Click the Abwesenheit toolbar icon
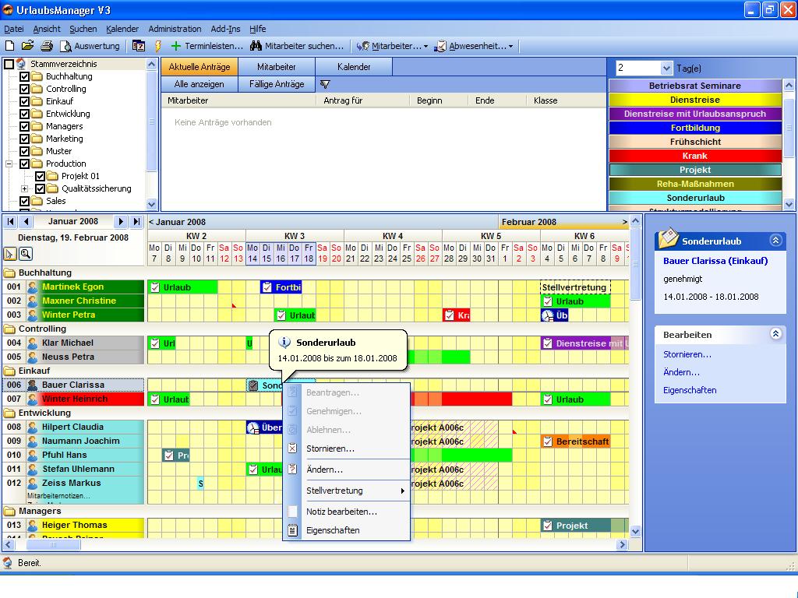 pyautogui.click(x=440, y=46)
